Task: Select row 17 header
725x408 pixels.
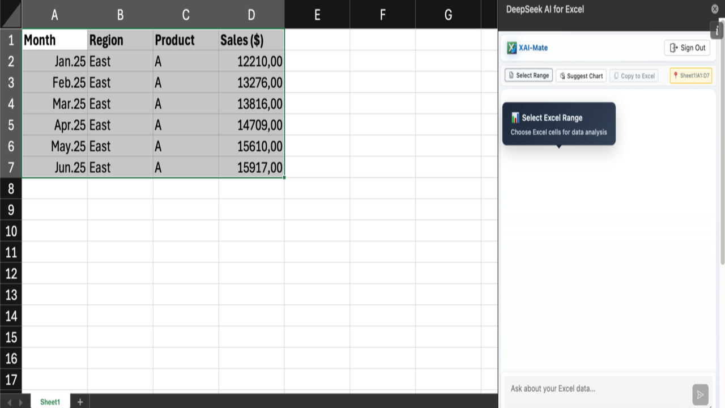Action: pos(11,380)
